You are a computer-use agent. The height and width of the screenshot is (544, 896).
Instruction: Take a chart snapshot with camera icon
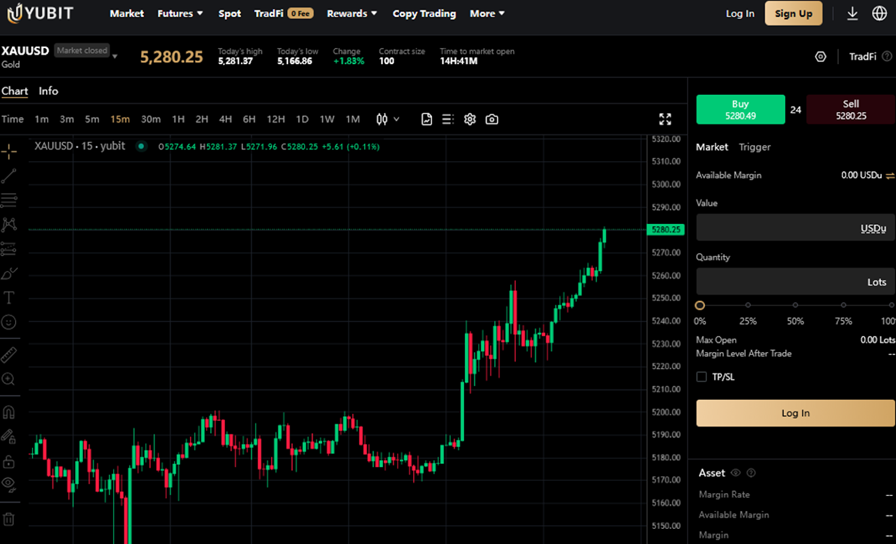pos(492,119)
